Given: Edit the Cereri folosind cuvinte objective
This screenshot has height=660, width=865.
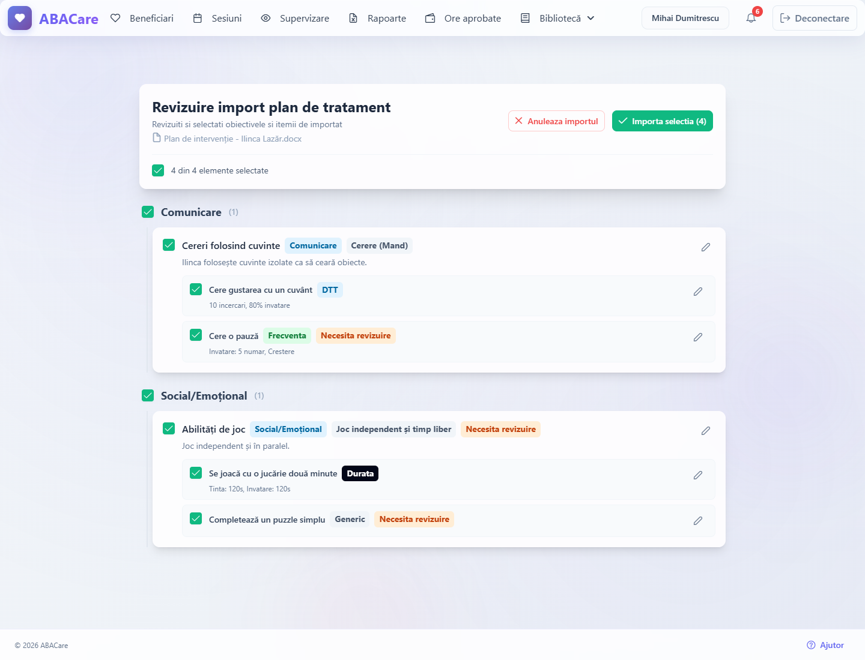Looking at the screenshot, I should [x=706, y=247].
